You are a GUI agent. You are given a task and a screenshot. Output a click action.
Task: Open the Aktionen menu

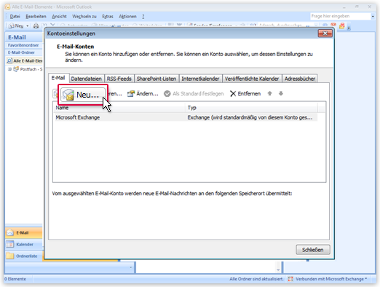(127, 16)
